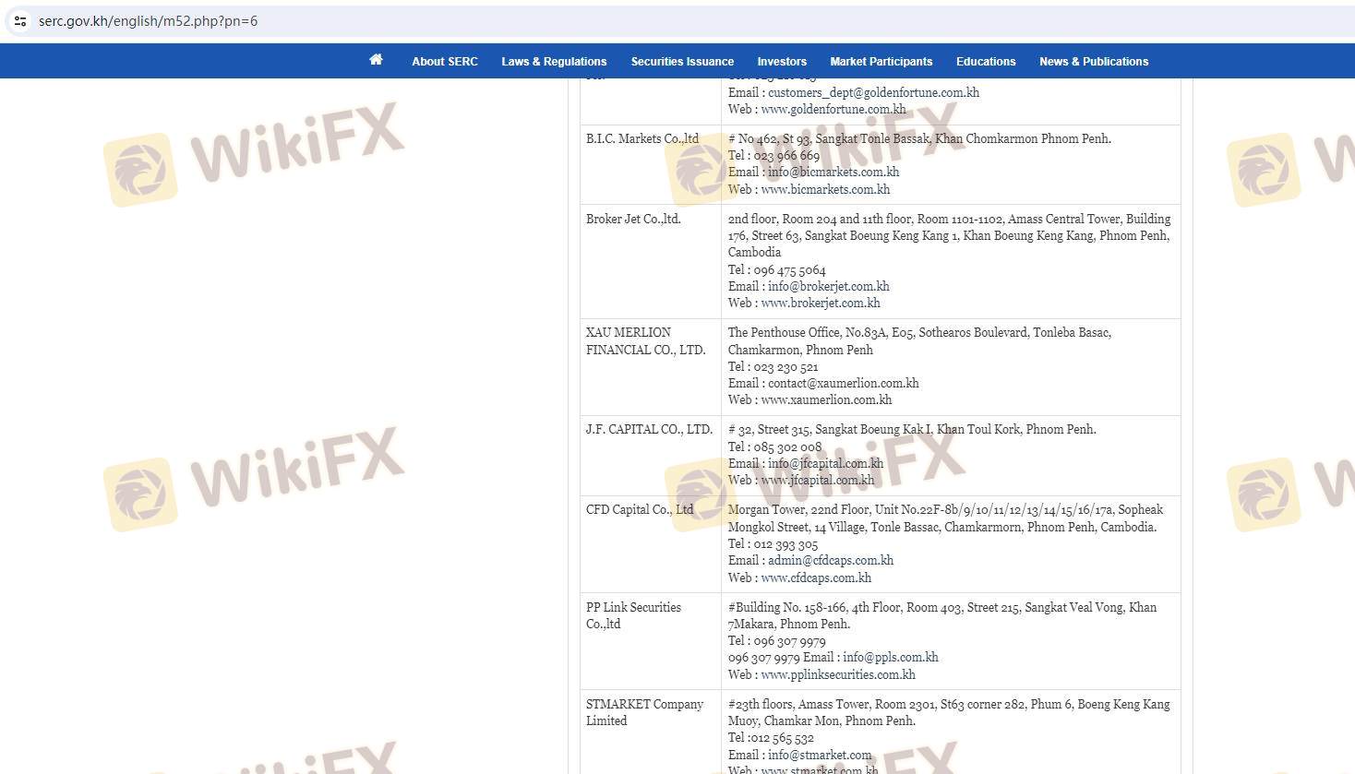Select the J.F. CAPITAL CO., LTD. name
This screenshot has width=1355, height=774.
(649, 429)
